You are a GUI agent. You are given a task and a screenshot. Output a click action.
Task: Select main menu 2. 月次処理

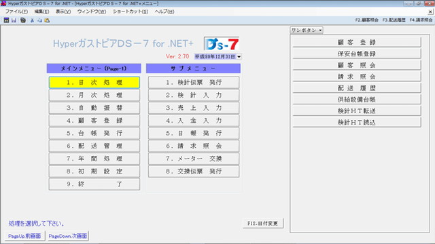94,95
